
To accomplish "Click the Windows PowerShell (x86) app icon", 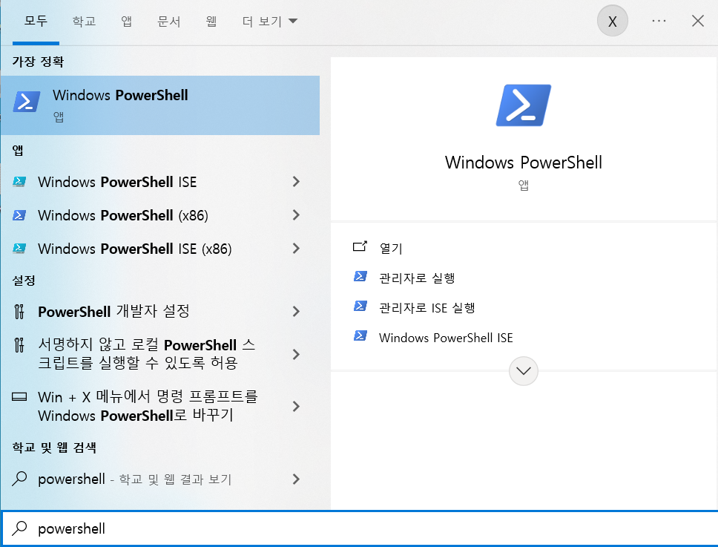I will coord(19,214).
